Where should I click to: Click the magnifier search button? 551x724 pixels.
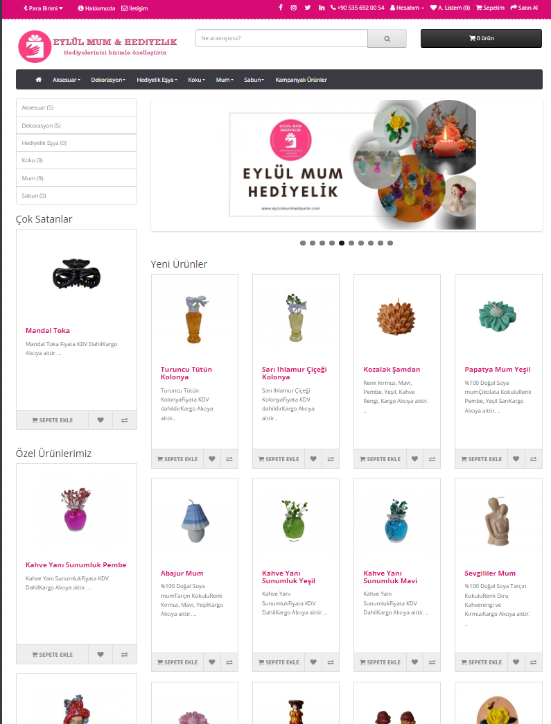click(387, 39)
